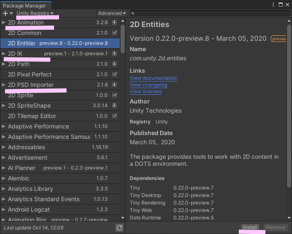292x234 pixels.
Task: Click the package search input field
Action: click(210, 13)
